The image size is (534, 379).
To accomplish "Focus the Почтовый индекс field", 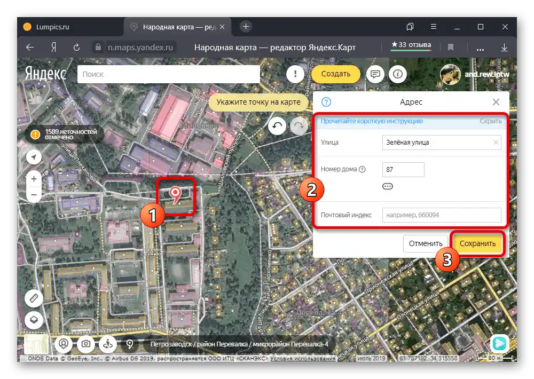I will click(442, 215).
